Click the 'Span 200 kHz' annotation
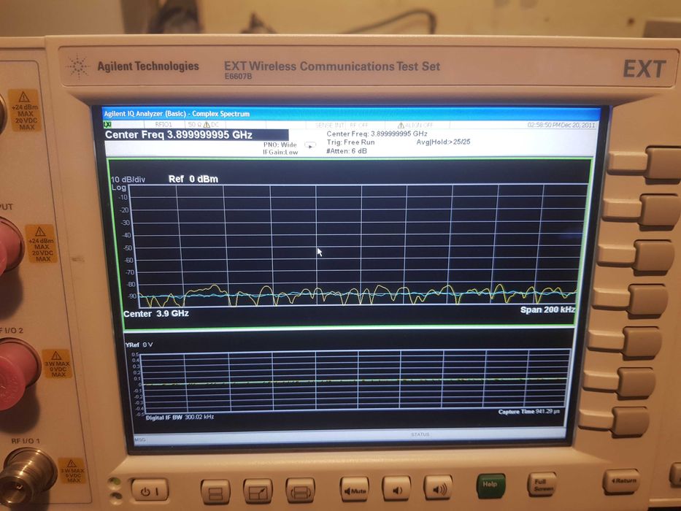Viewport: 681px width, 511px height. pos(547,310)
